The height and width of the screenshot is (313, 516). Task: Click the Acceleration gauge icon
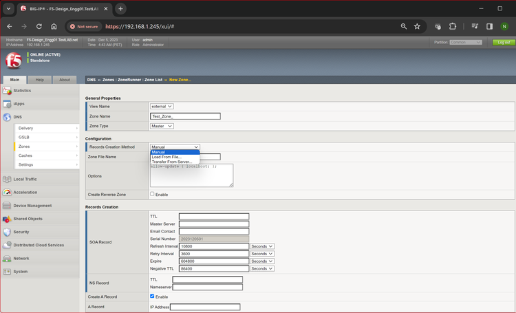click(7, 193)
